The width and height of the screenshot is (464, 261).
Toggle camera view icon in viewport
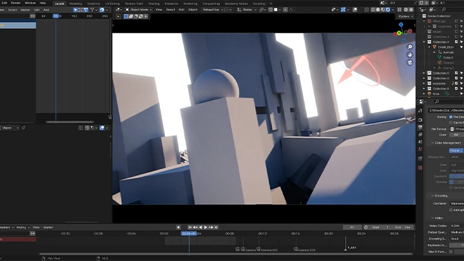[410, 63]
